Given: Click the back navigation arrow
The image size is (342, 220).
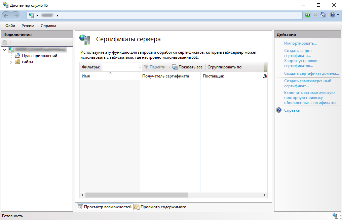Looking at the screenshot, I should 6,15.
